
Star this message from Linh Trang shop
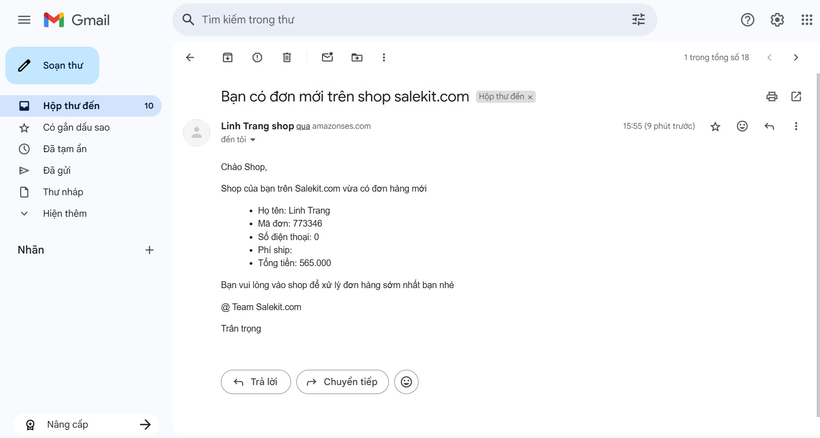click(715, 127)
